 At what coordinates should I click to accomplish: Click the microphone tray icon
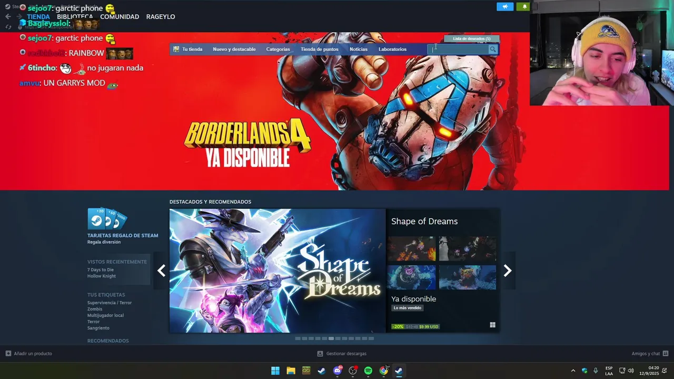pos(596,371)
